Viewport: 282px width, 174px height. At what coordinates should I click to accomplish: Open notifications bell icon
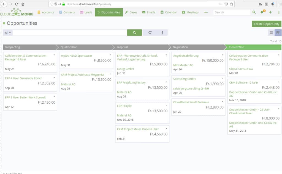click(x=262, y=12)
